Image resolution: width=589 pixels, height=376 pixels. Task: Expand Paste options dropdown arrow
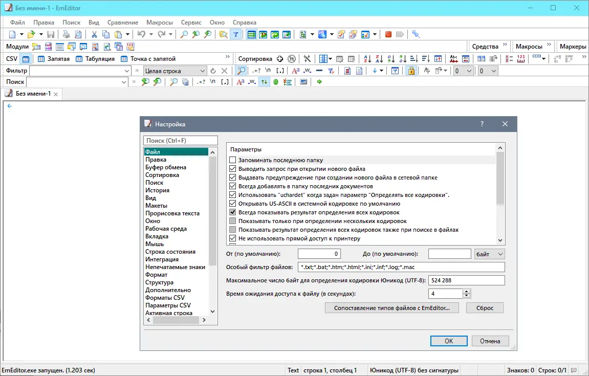tap(127, 35)
